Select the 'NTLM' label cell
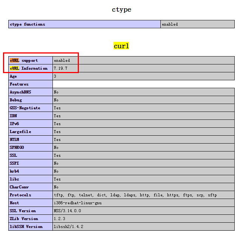Viewport: 240px width, 231px height. (x=31, y=139)
